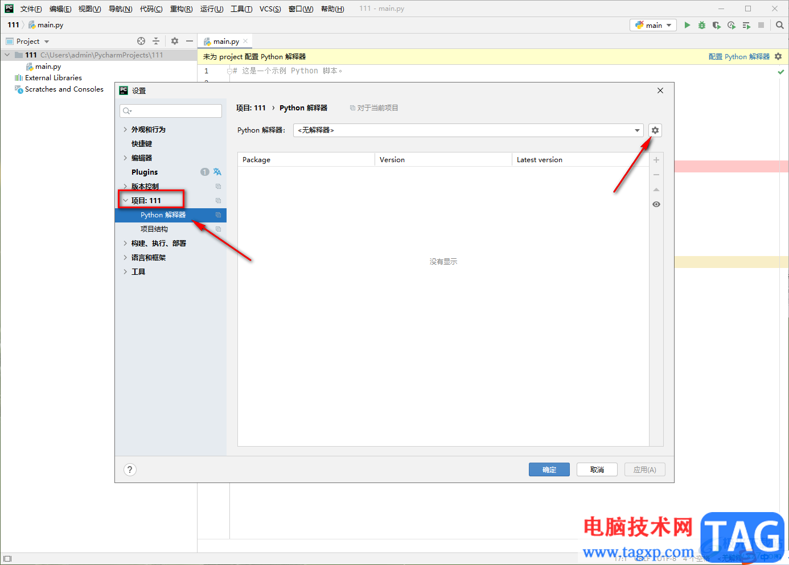Click the Configure Python interpreter link
Viewport: 789px width, 565px height.
[x=739, y=56]
